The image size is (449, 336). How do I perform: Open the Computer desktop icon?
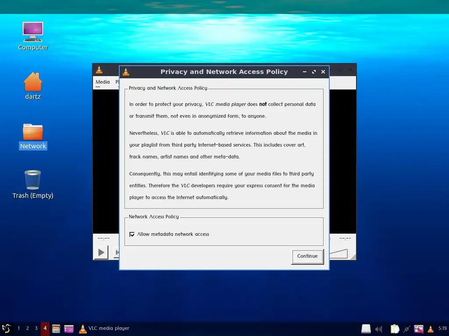coord(33,36)
